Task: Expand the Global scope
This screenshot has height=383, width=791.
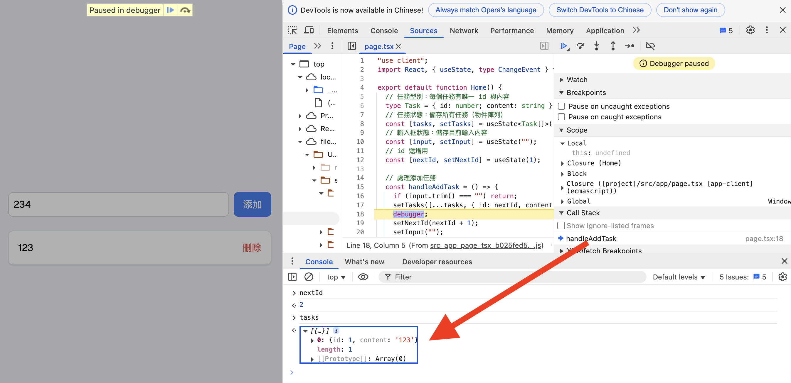Action: coord(563,201)
